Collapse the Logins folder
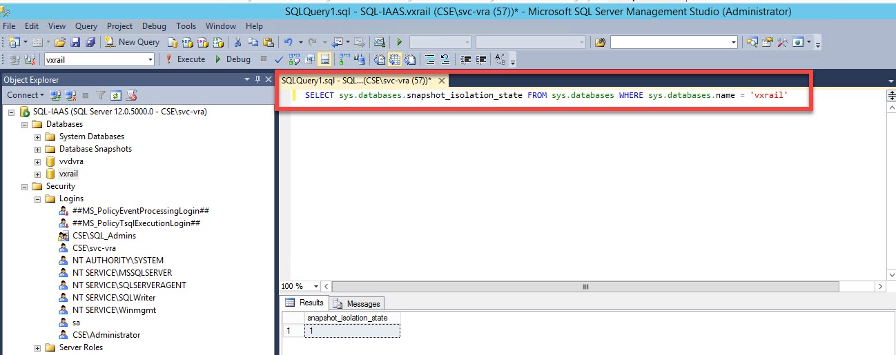896x355 pixels. 38,199
